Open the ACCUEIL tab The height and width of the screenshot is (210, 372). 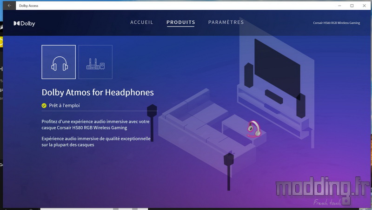(142, 22)
